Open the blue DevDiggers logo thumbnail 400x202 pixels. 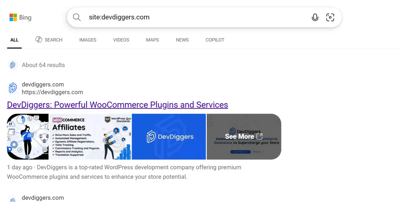[169, 137]
